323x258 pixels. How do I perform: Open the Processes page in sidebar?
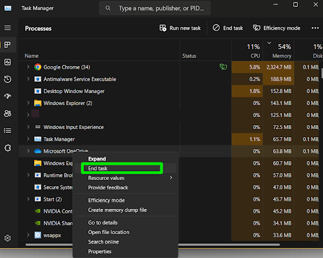pyautogui.click(x=8, y=45)
